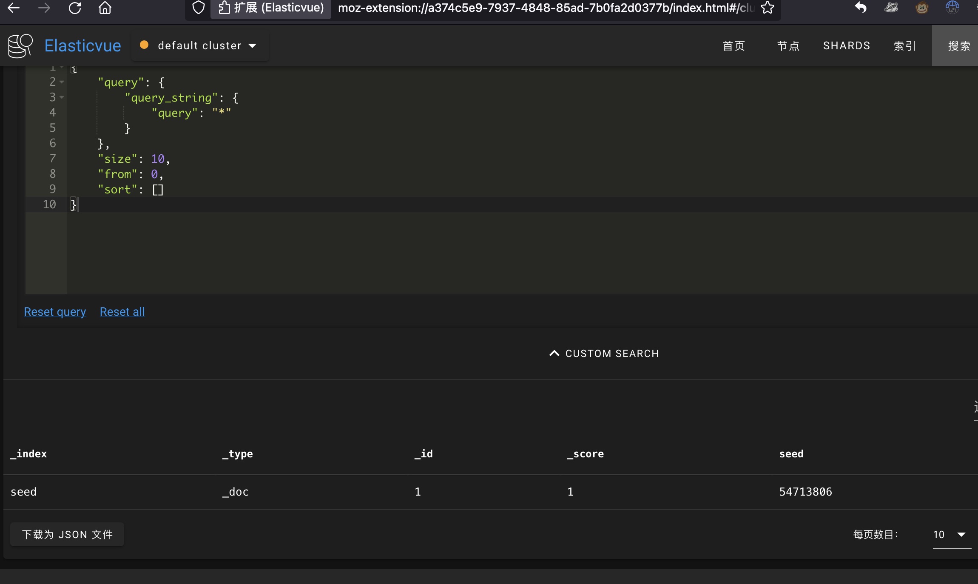Image resolution: width=978 pixels, height=584 pixels.
Task: Click the monkey extension toolbar icon
Action: tap(921, 8)
